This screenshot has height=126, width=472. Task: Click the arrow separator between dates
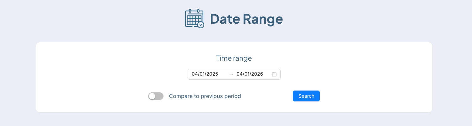click(231, 74)
